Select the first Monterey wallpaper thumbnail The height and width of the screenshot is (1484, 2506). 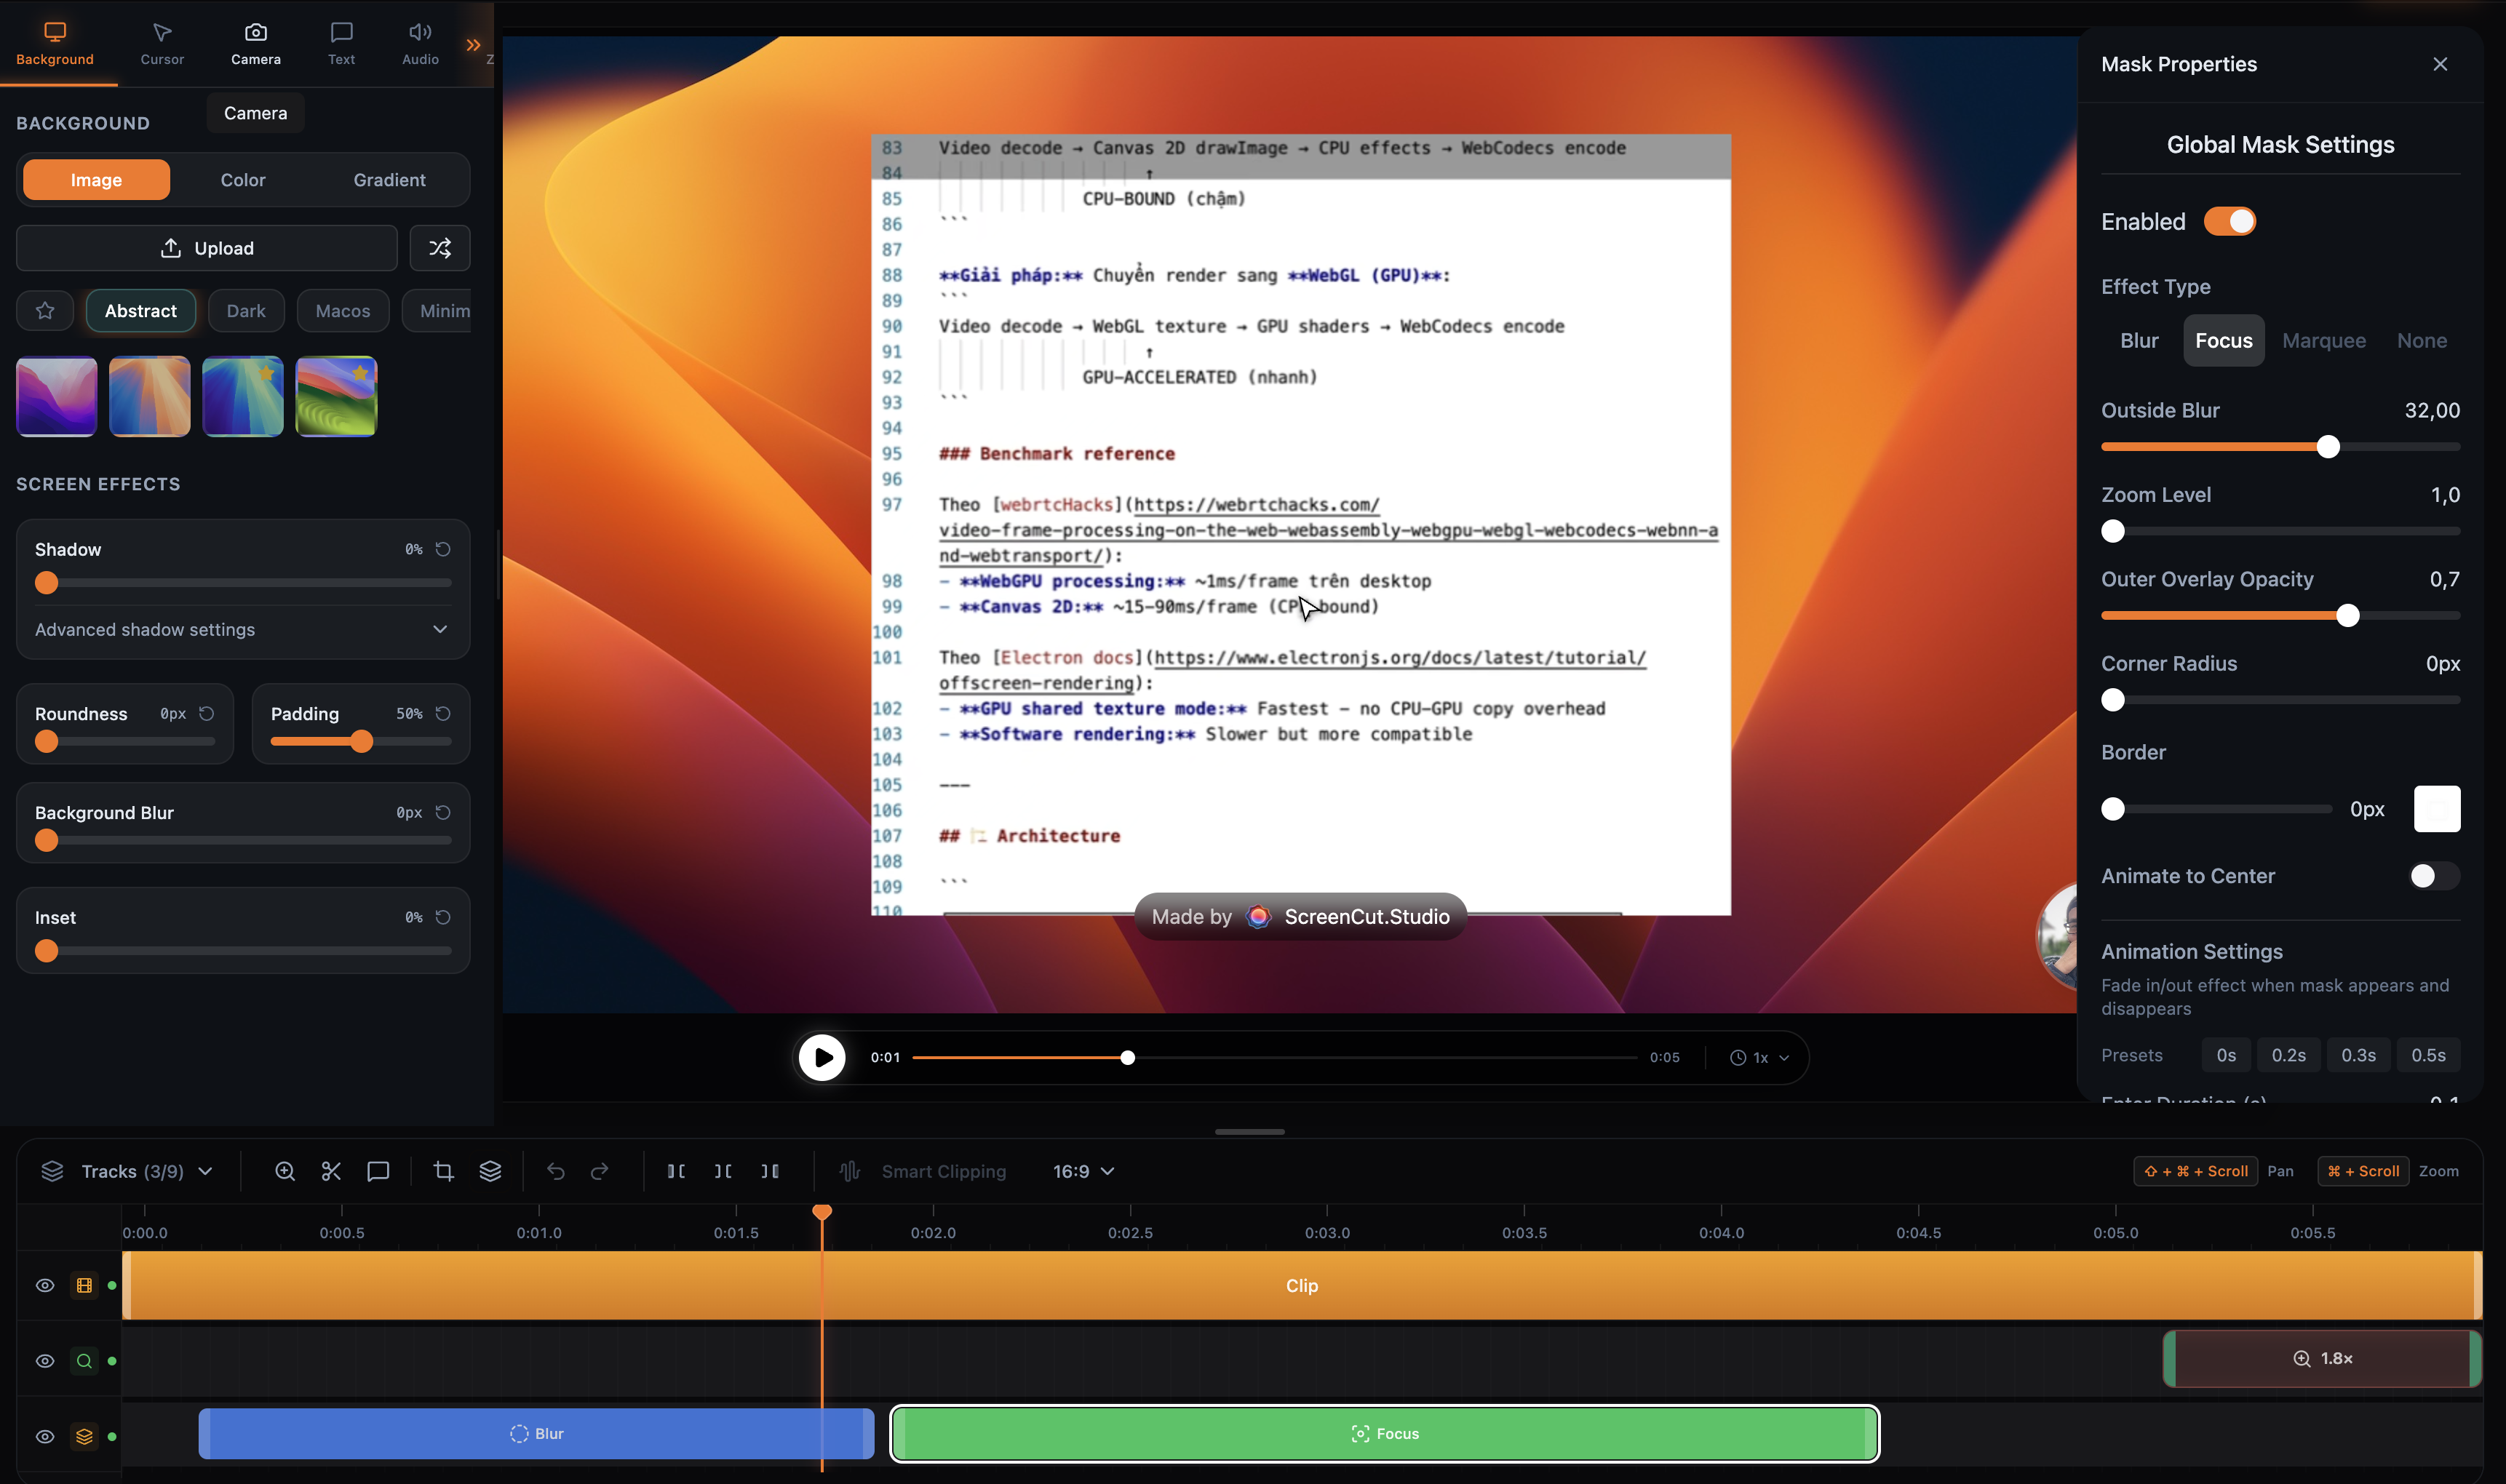[55, 396]
